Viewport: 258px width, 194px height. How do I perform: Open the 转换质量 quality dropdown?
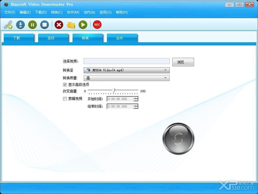pos(126,78)
